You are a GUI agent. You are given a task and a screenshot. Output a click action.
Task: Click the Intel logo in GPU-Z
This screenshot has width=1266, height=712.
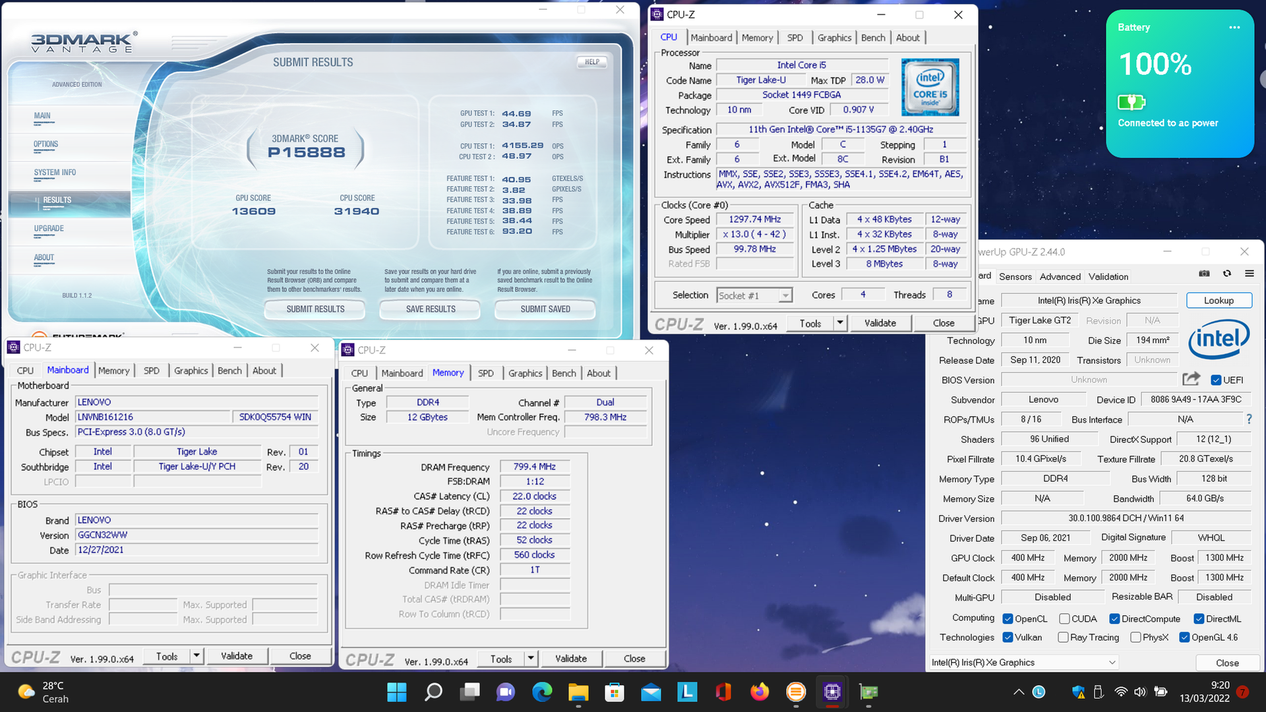pos(1219,339)
